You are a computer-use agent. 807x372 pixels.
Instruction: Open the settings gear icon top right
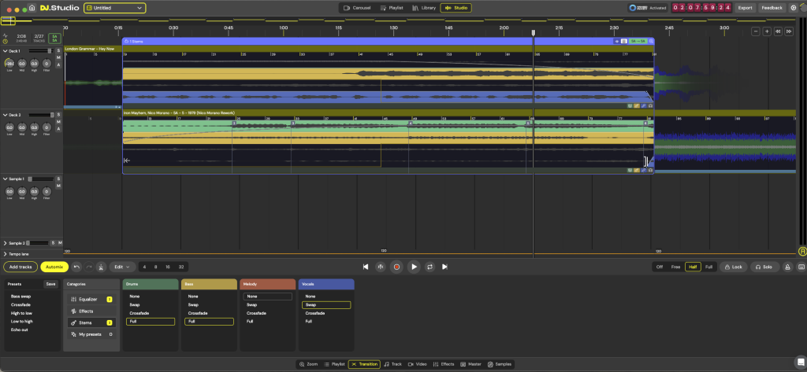793,8
